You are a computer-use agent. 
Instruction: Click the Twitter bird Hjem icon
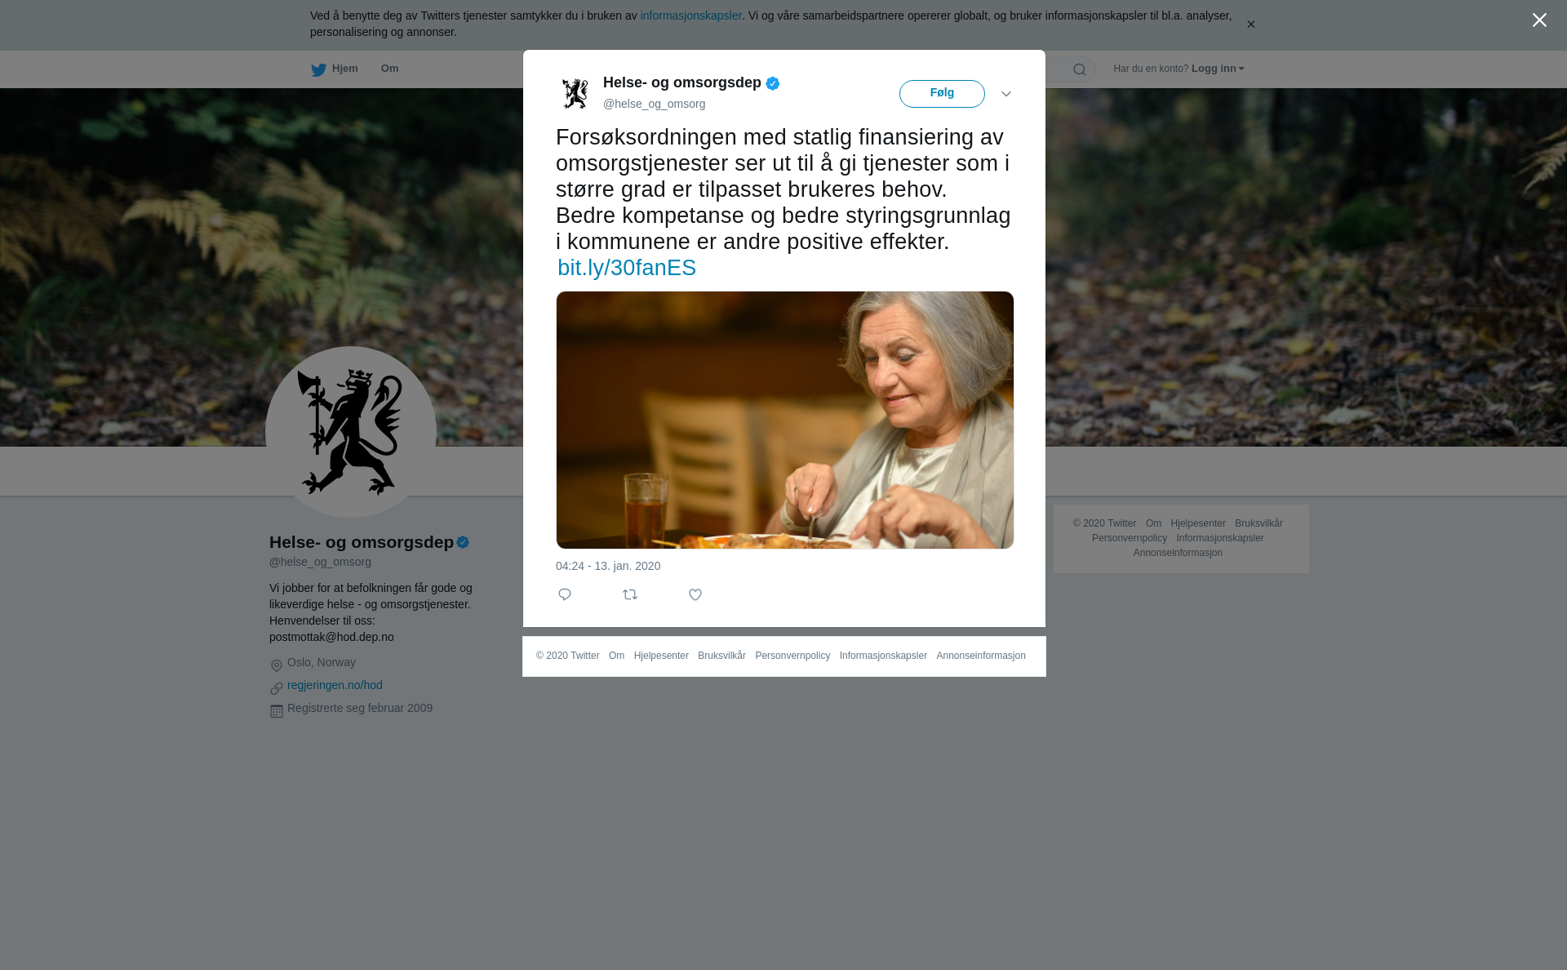click(318, 69)
